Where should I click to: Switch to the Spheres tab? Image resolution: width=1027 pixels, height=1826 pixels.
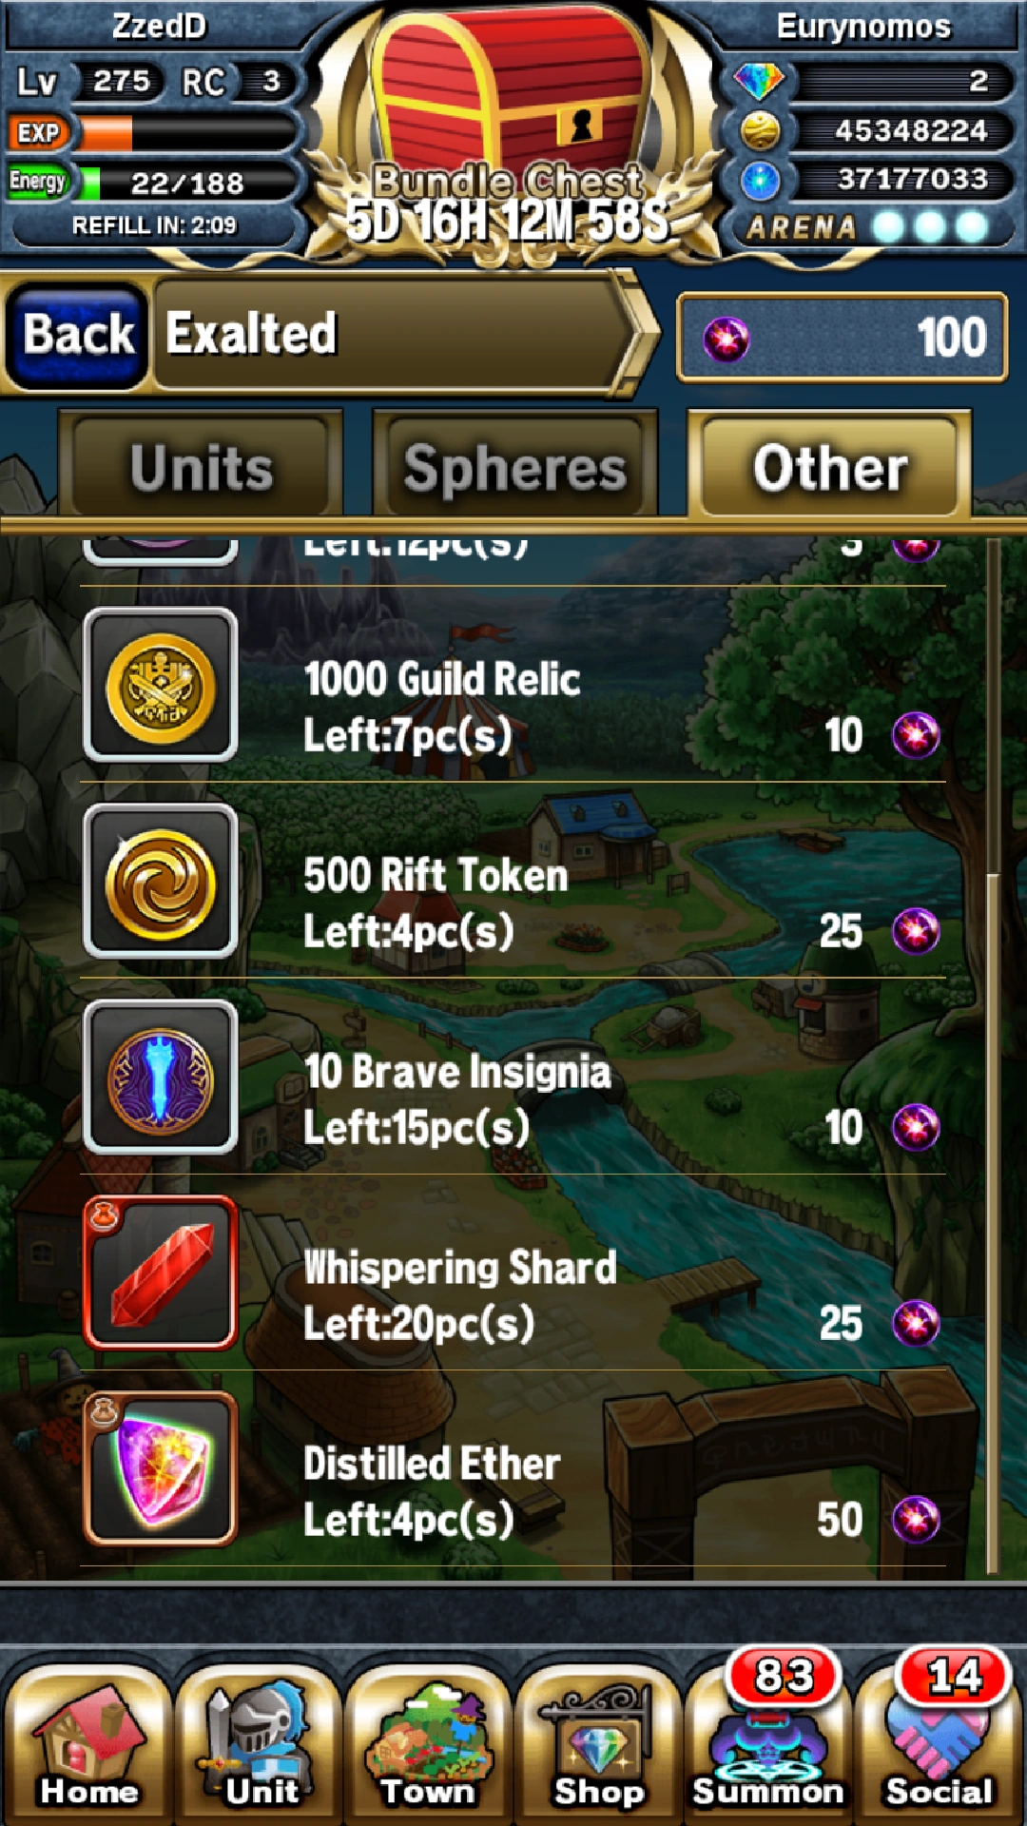(514, 468)
